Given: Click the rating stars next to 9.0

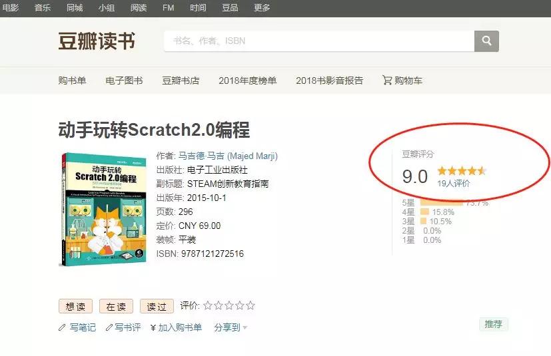Looking at the screenshot, I should tap(462, 171).
